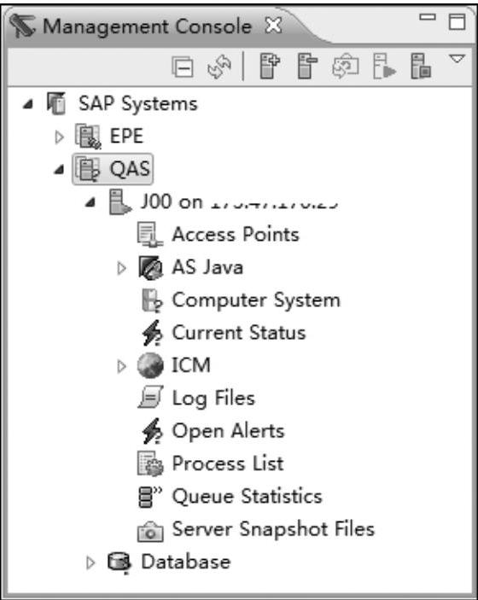Select the EPE tree item
The height and width of the screenshot is (600, 478).
(126, 137)
